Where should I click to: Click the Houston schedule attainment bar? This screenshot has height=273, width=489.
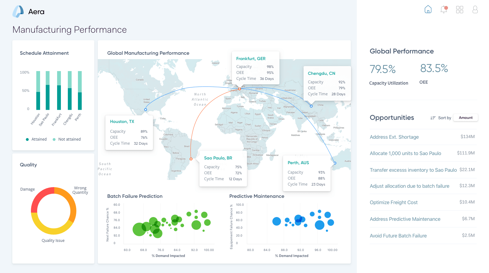click(38, 91)
